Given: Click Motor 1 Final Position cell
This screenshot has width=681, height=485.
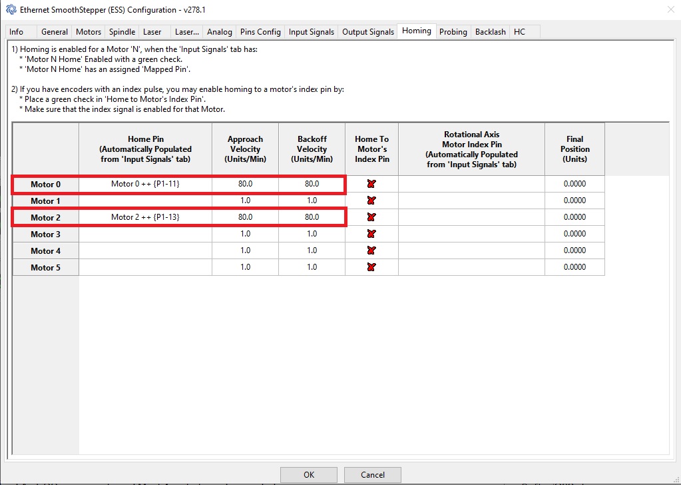Looking at the screenshot, I should tap(574, 201).
